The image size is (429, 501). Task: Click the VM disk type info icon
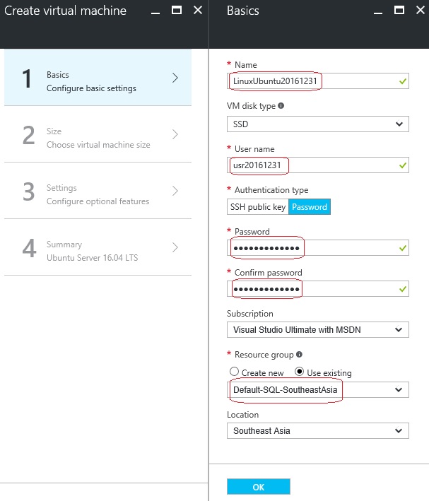281,106
